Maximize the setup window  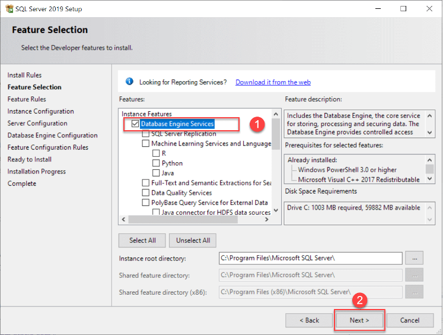coord(403,9)
